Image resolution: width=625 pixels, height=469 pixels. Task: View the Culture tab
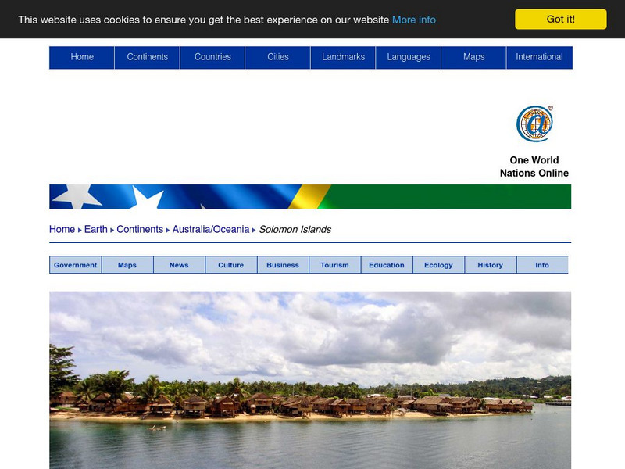(230, 264)
